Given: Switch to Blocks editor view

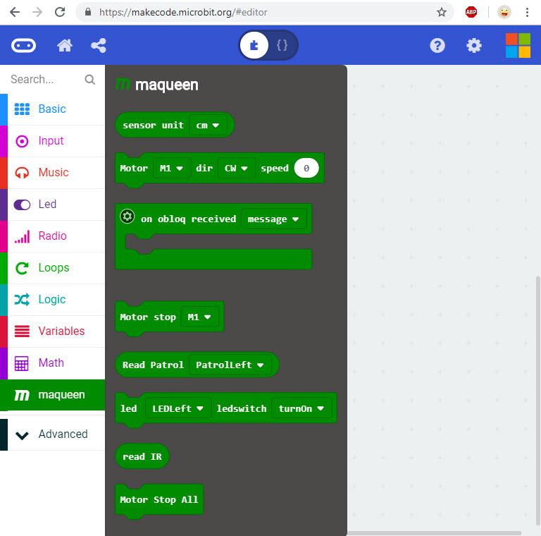Looking at the screenshot, I should pyautogui.click(x=254, y=46).
